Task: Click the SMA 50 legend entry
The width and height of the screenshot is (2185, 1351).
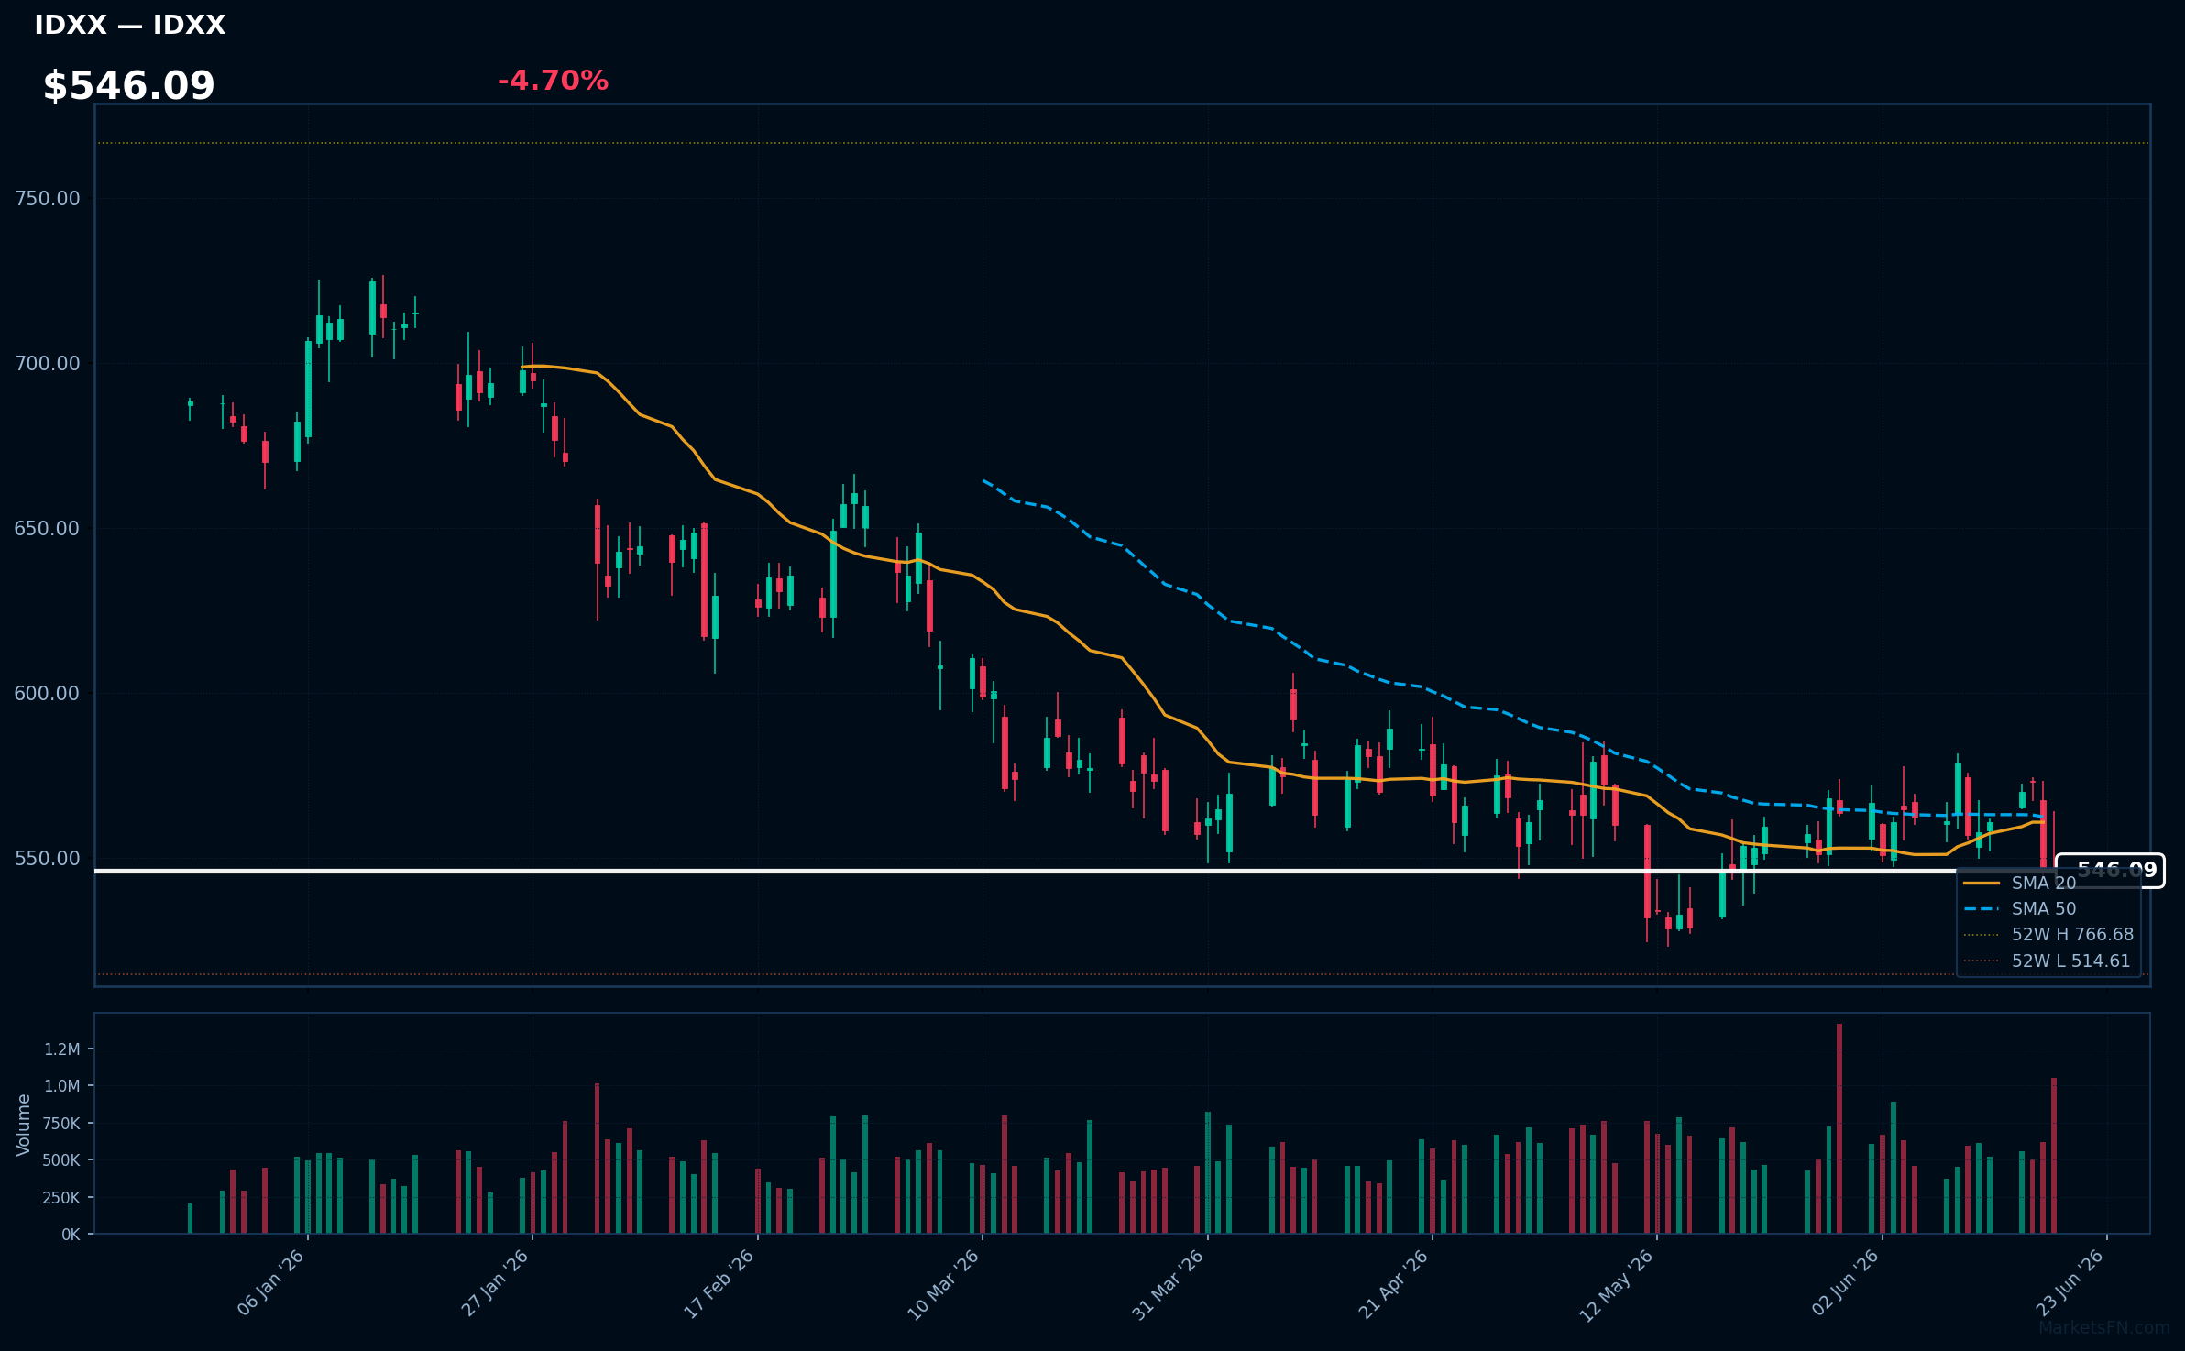Action: 2043,908
